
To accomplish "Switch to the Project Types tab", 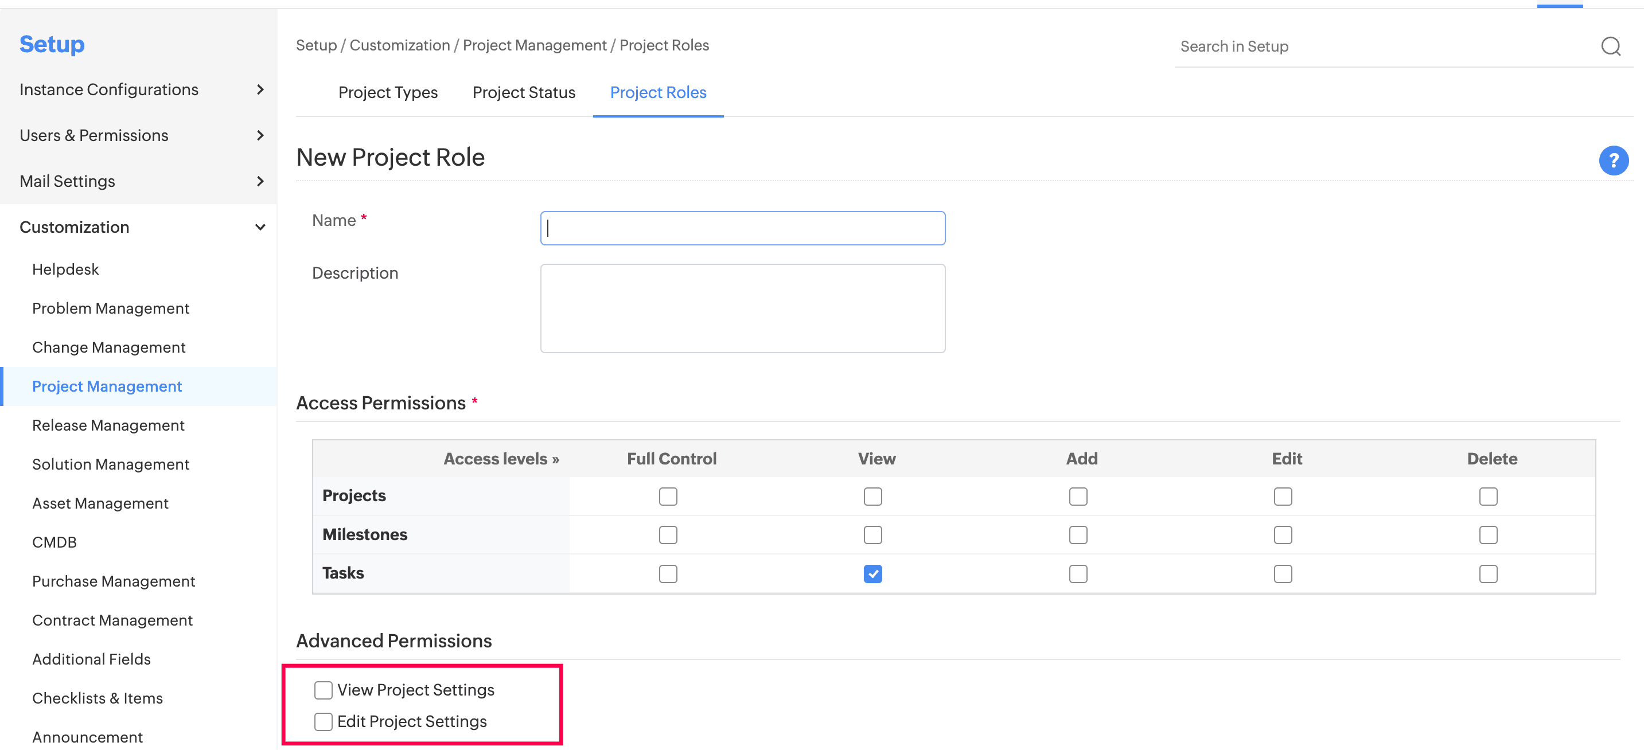I will tap(387, 92).
